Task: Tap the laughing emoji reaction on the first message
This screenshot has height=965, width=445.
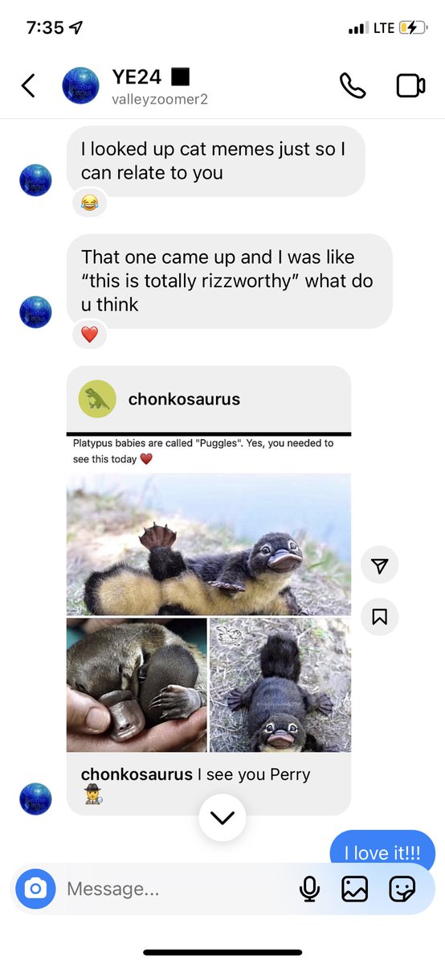Action: pos(89,202)
